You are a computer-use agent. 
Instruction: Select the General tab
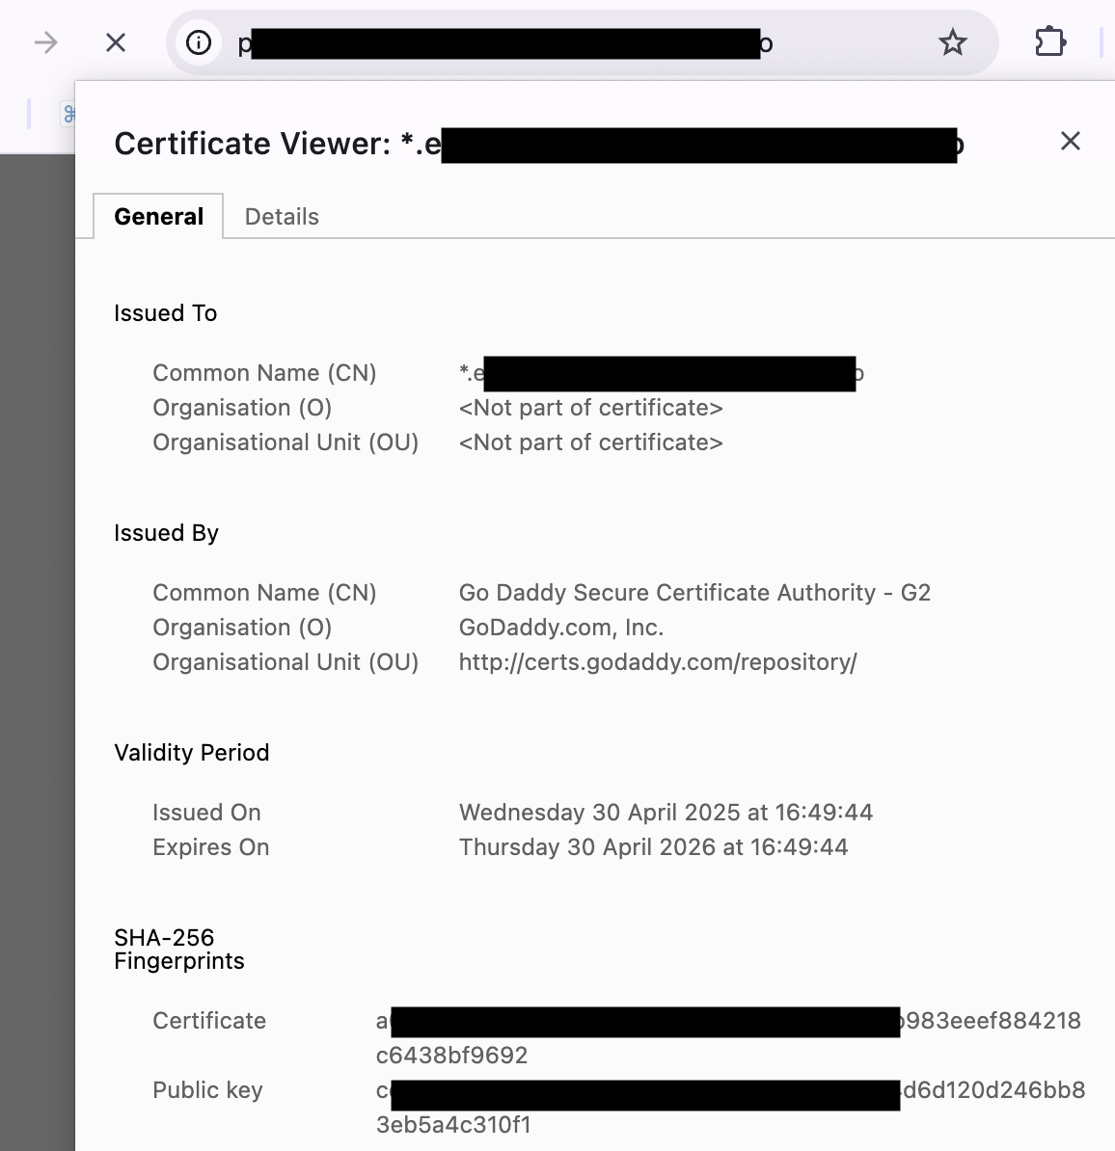[x=158, y=217]
